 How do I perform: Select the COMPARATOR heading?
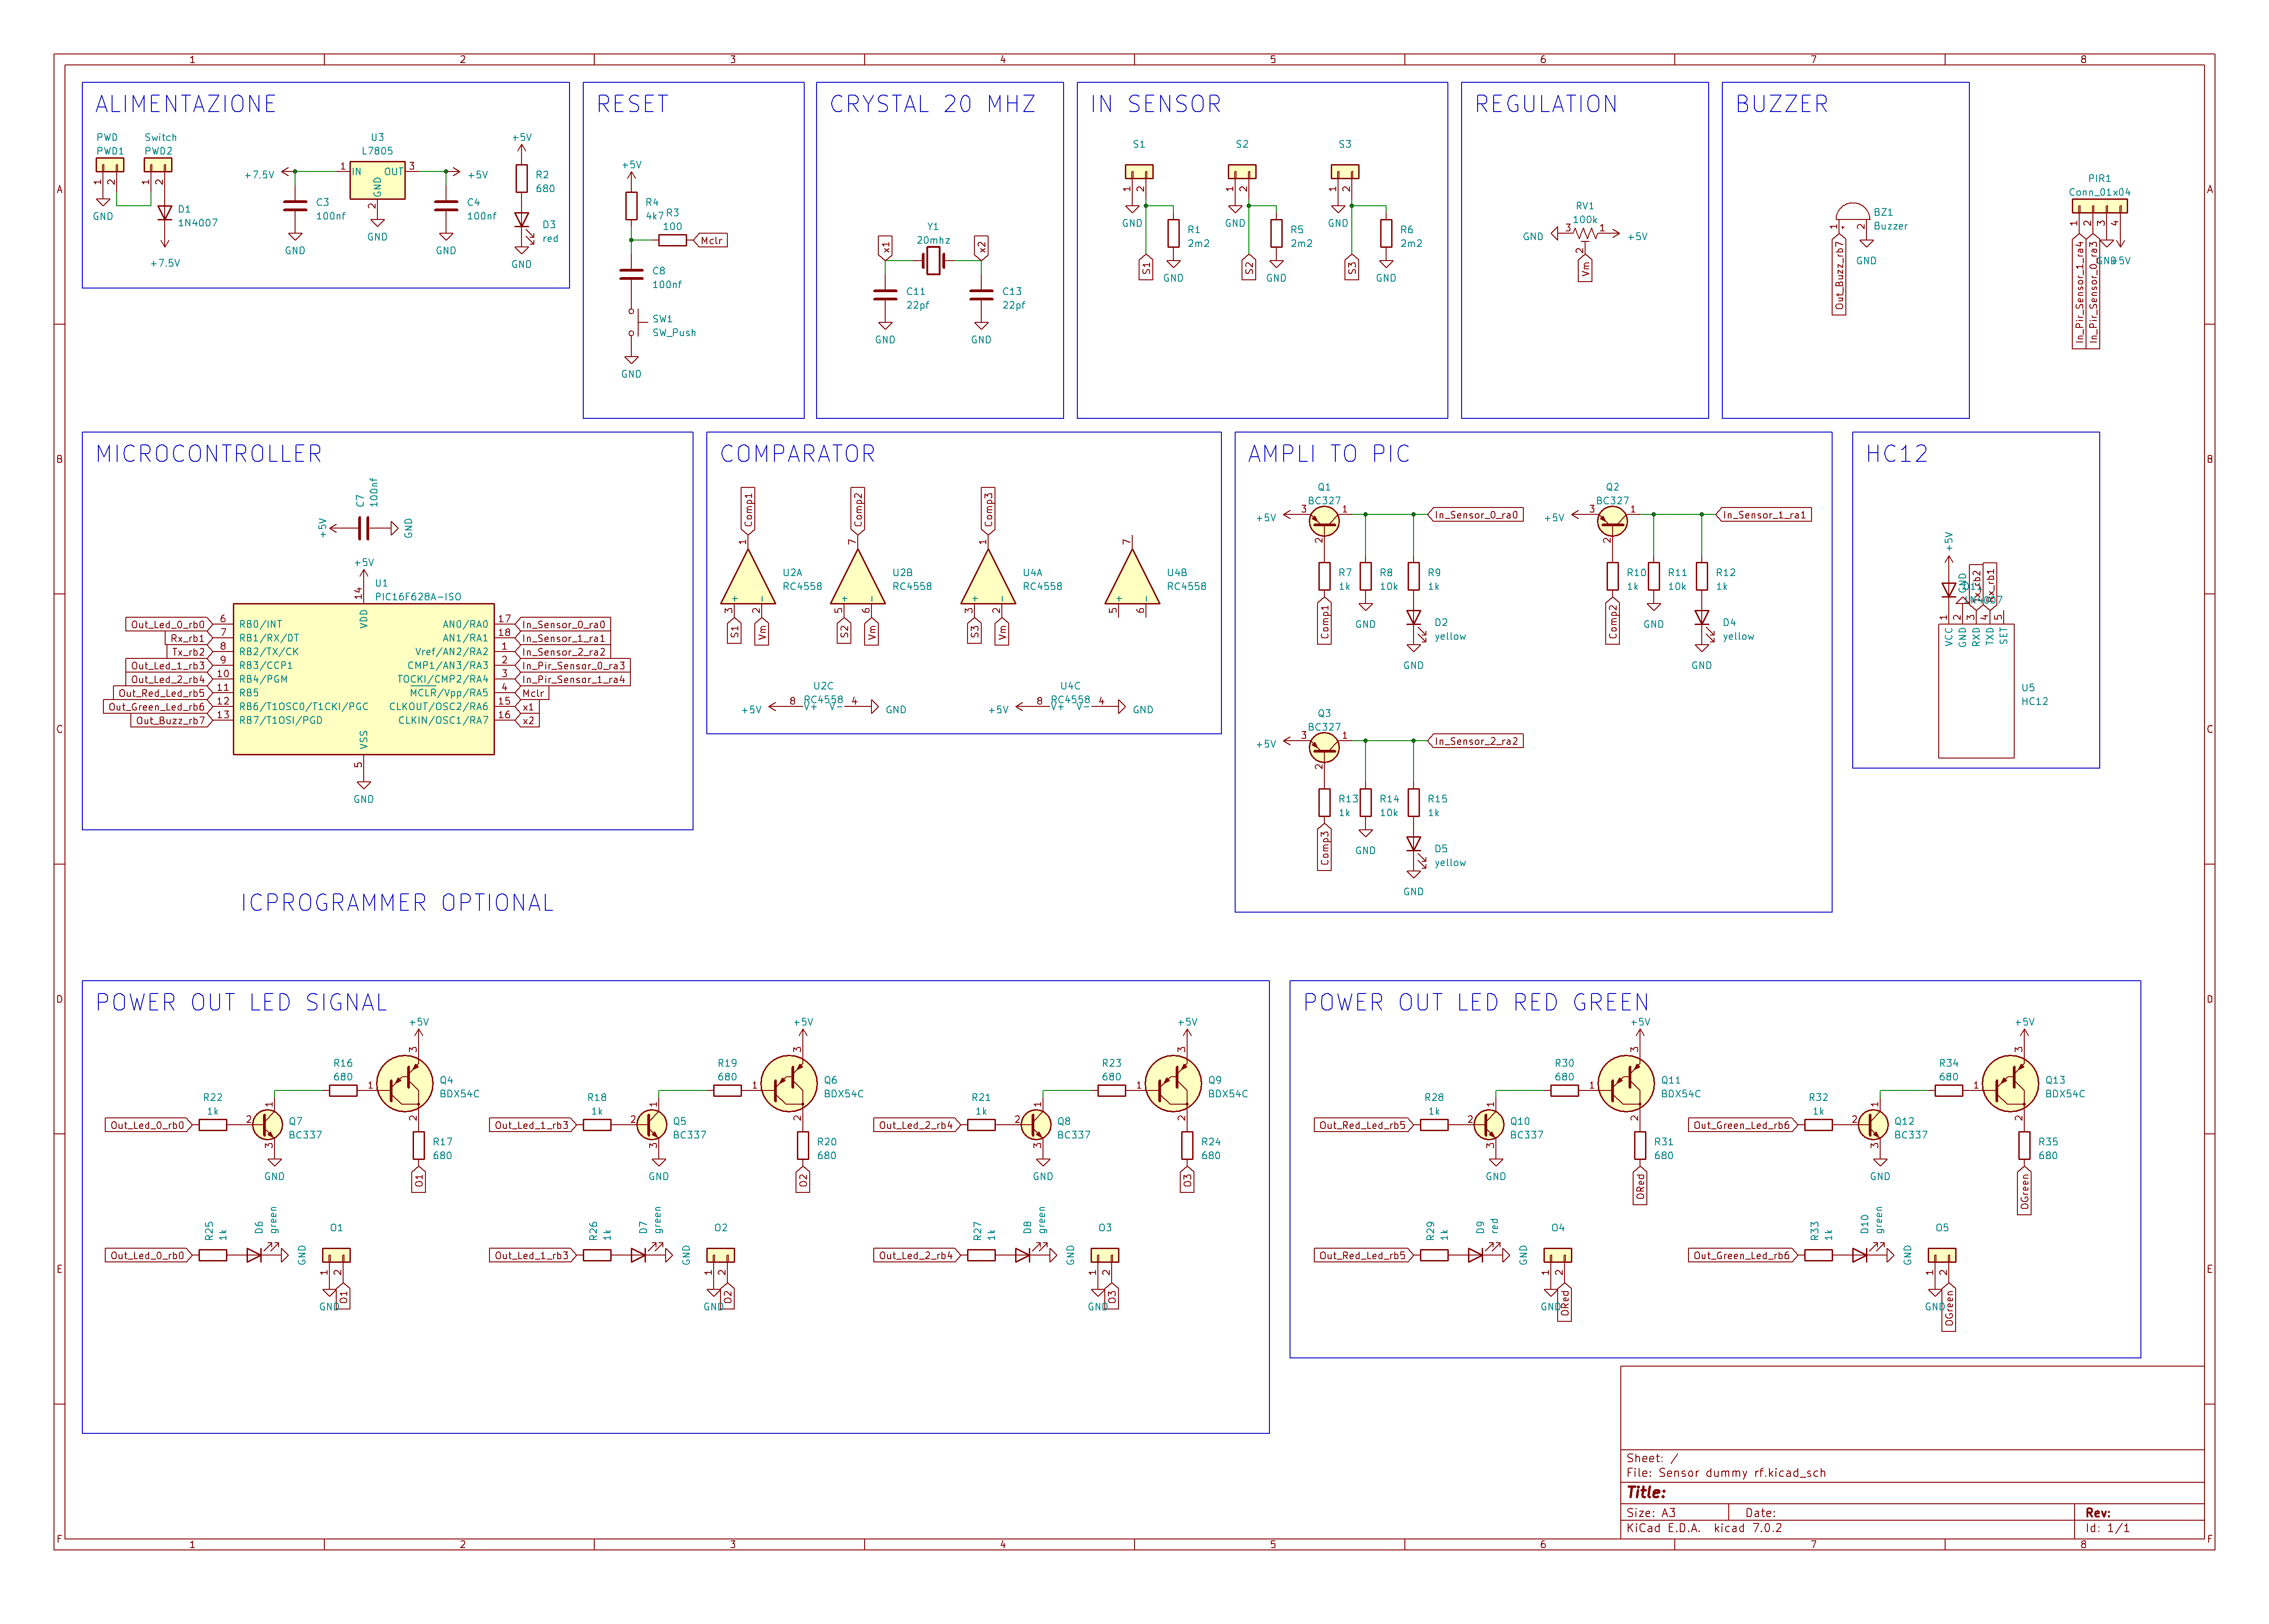point(798,454)
